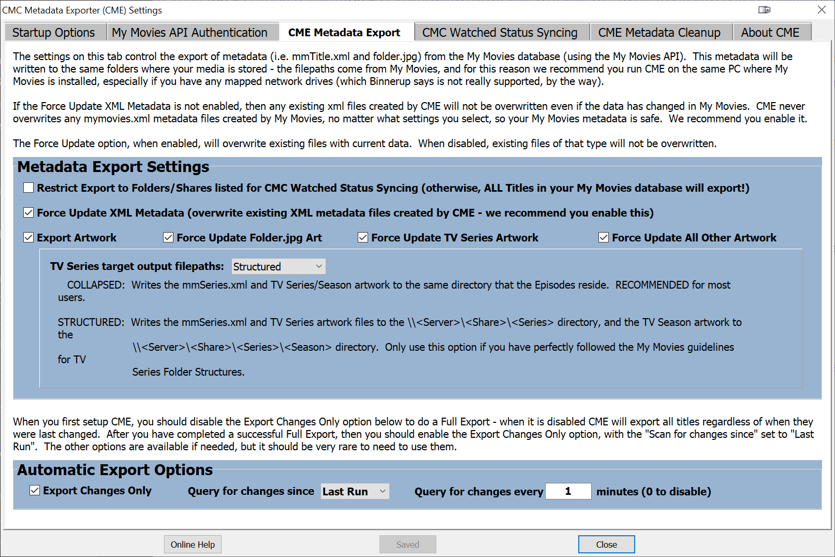Image resolution: width=835 pixels, height=557 pixels.
Task: Click the minutes interval input field
Action: pyautogui.click(x=568, y=491)
